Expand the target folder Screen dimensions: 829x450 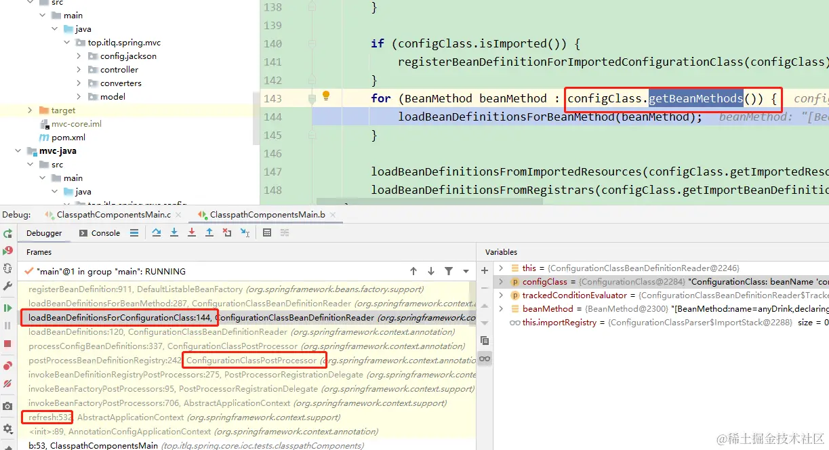click(x=30, y=110)
